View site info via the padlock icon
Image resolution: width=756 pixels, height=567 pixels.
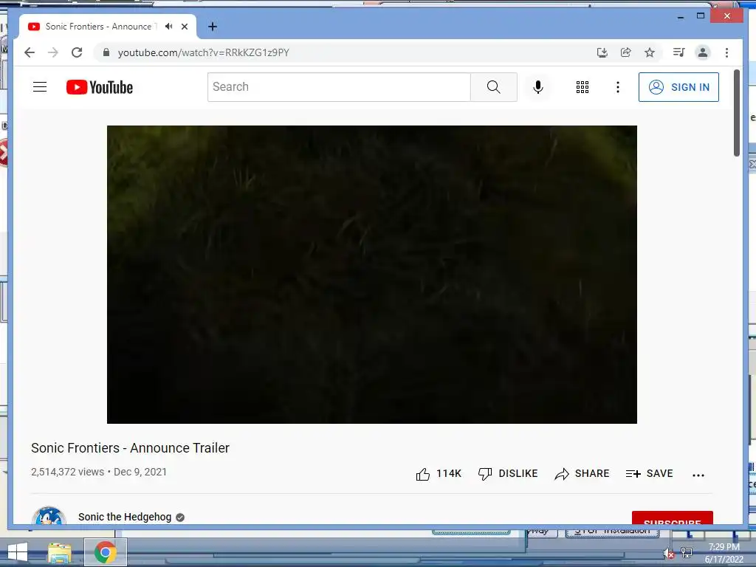pos(106,52)
